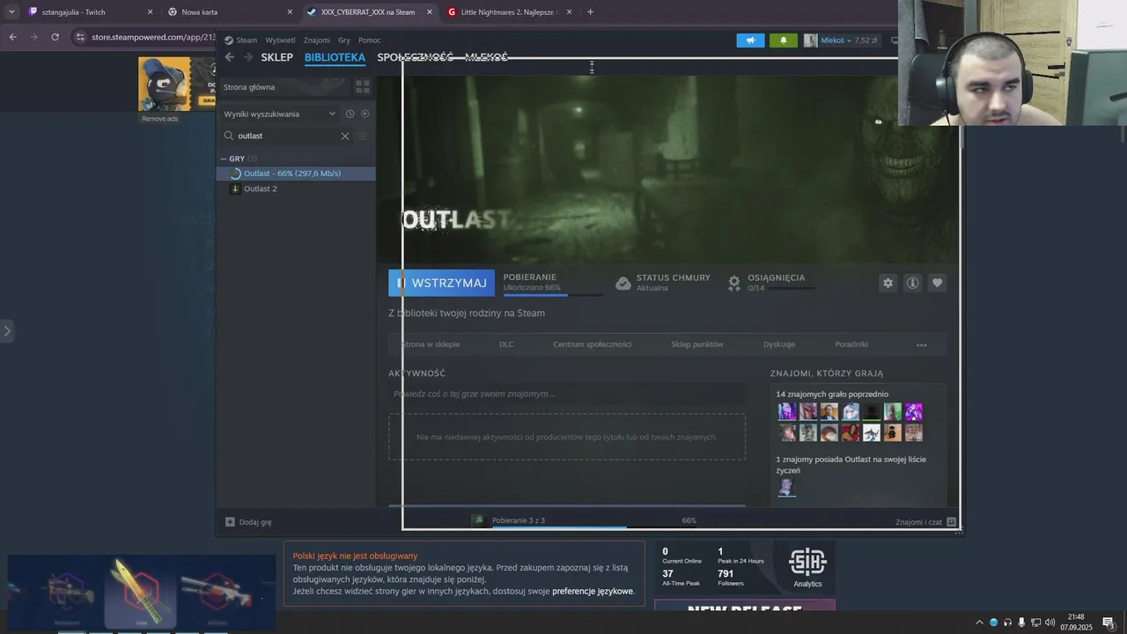Open Centrum społeczności link

click(x=593, y=344)
